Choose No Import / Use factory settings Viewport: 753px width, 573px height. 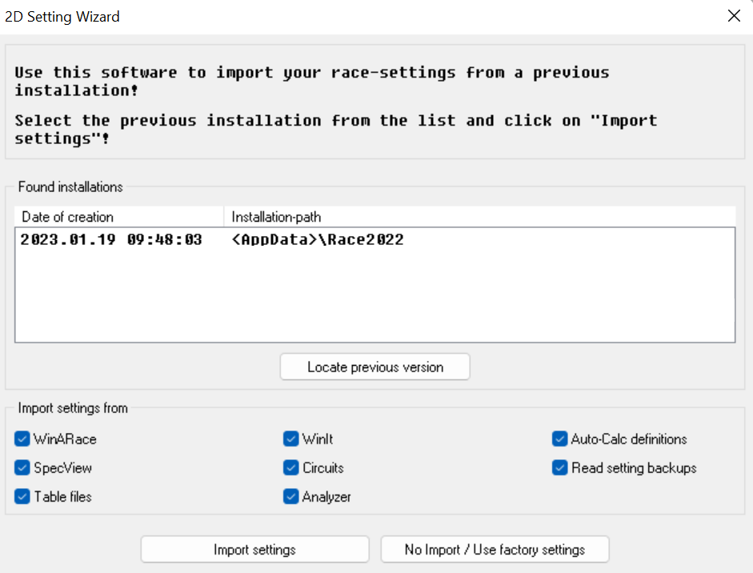coord(495,550)
